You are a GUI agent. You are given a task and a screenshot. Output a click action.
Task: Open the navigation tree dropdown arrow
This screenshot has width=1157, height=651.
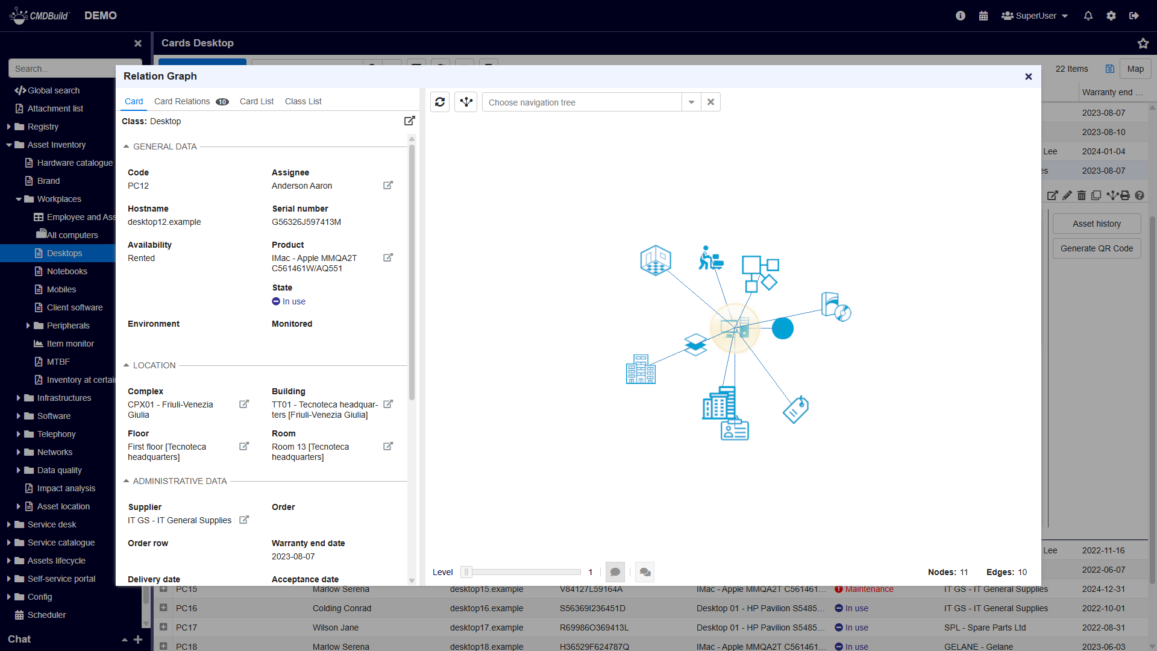point(691,102)
